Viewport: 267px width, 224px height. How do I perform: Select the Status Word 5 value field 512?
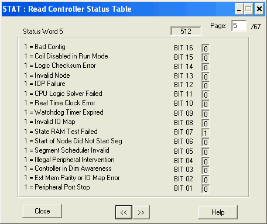tap(186, 31)
